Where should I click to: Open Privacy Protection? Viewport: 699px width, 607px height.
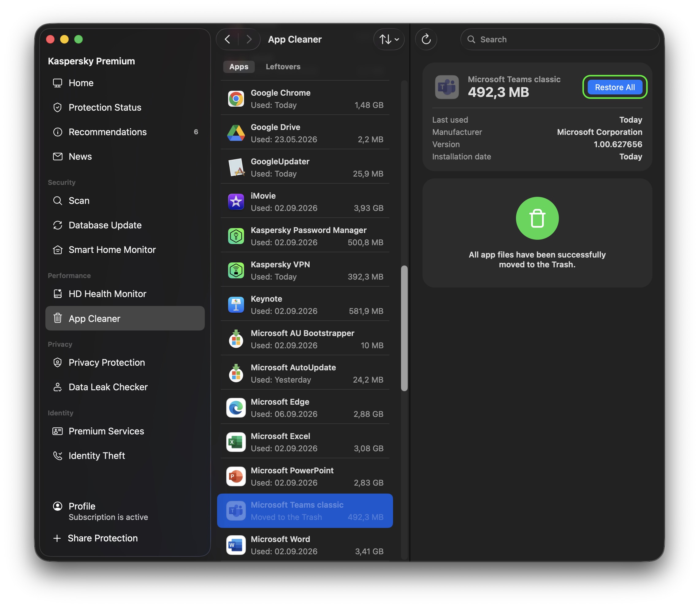point(125,362)
